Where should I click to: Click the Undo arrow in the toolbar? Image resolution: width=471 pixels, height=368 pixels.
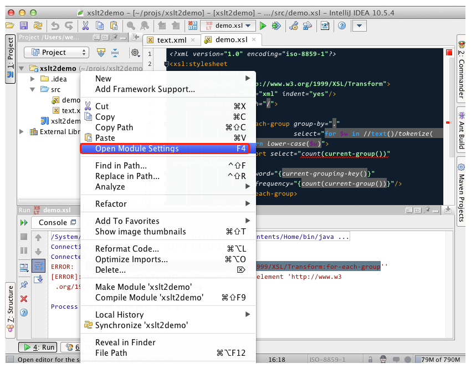tap(55, 25)
